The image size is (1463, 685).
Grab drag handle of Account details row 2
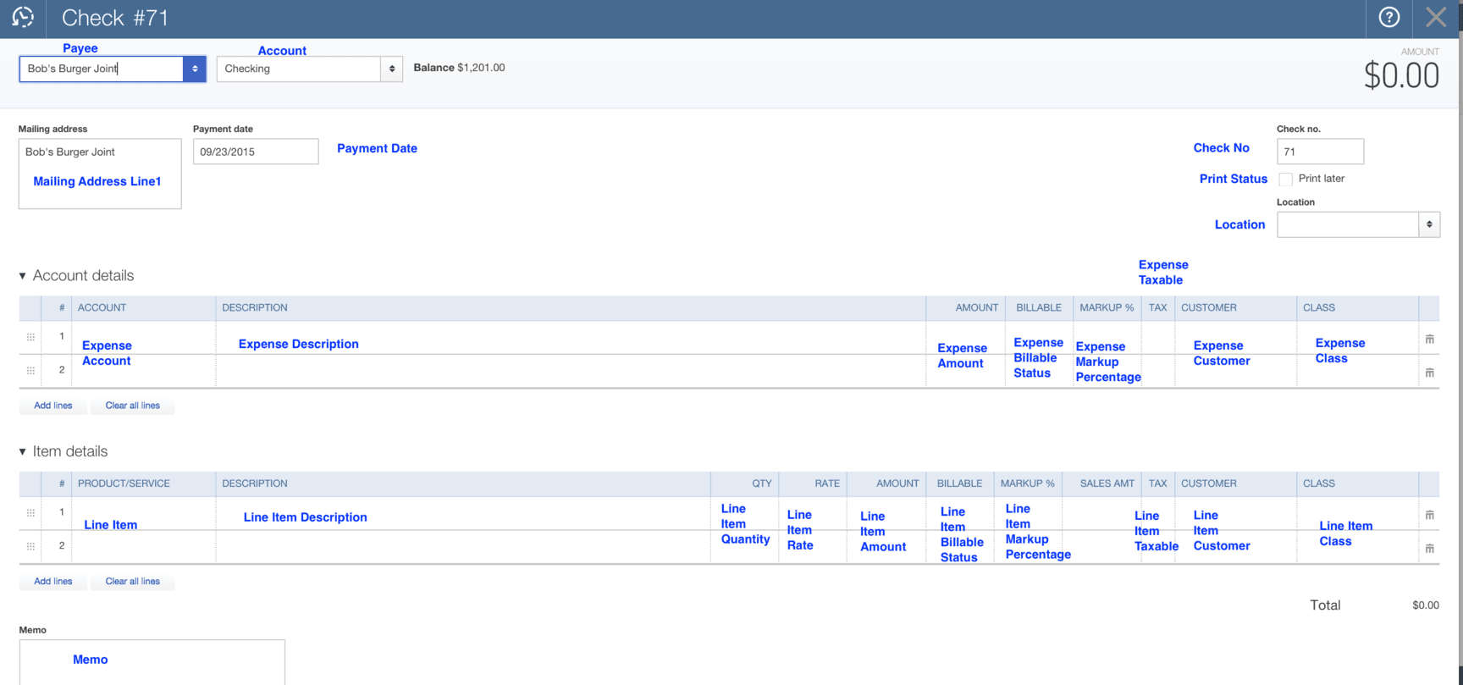30,371
